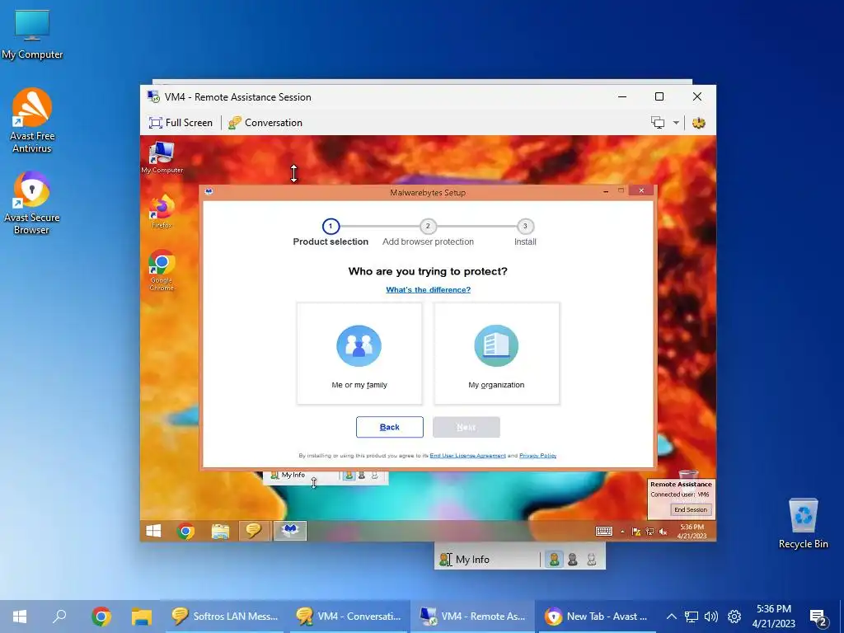The image size is (844, 633).
Task: Open File Explorer from the local taskbar
Action: [142, 617]
